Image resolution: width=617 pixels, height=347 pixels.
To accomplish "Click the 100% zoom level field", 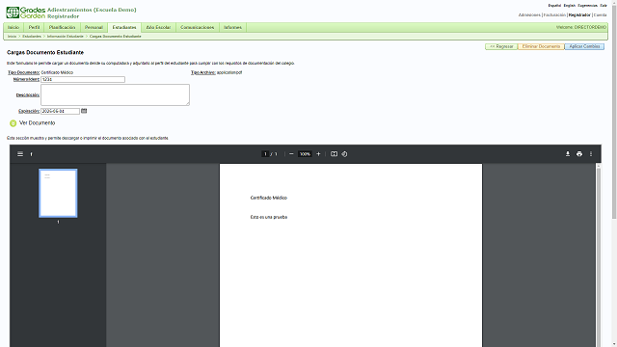I will 305,154.
